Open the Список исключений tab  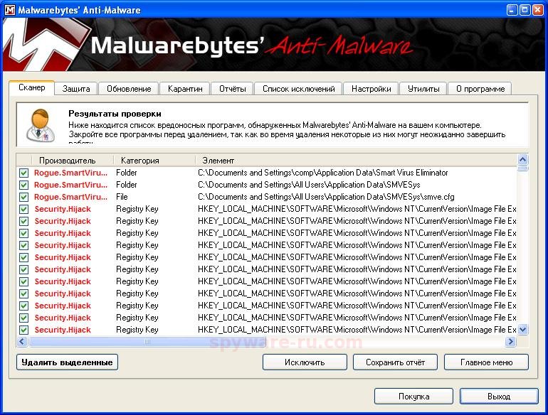(x=298, y=89)
